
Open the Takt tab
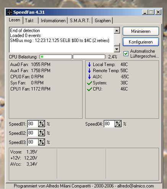[x=29, y=21]
